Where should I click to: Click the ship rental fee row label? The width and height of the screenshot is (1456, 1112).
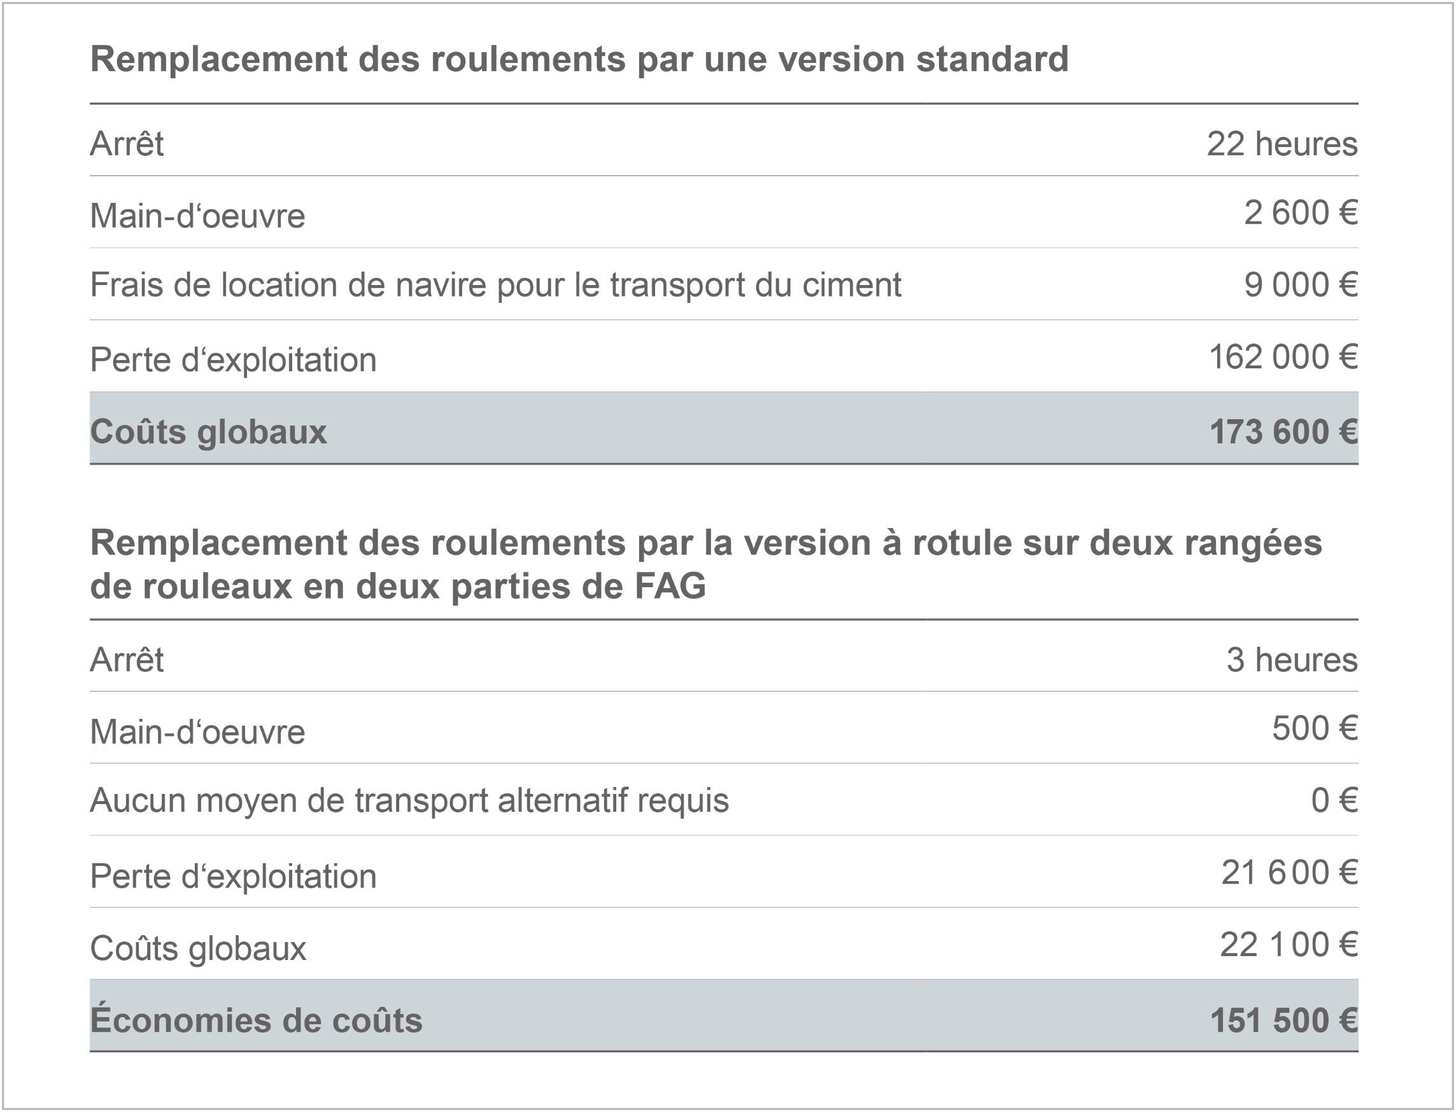(495, 285)
